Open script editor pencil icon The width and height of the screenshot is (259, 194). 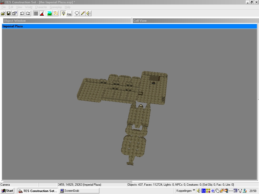click(x=83, y=13)
